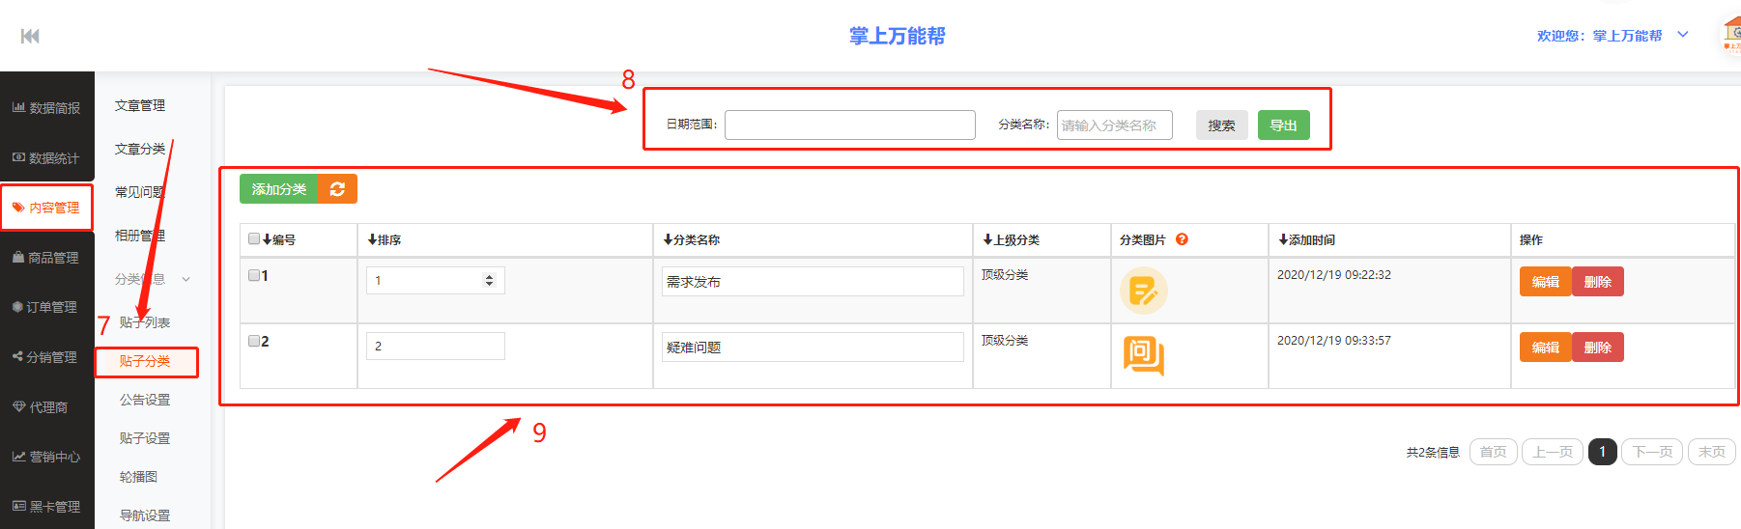Click the sort order stepper for row 1
This screenshot has width=1741, height=529.
click(489, 280)
